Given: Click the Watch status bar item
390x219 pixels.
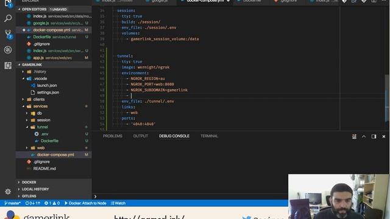Looking at the screenshot, I should pyautogui.click(x=118, y=203).
